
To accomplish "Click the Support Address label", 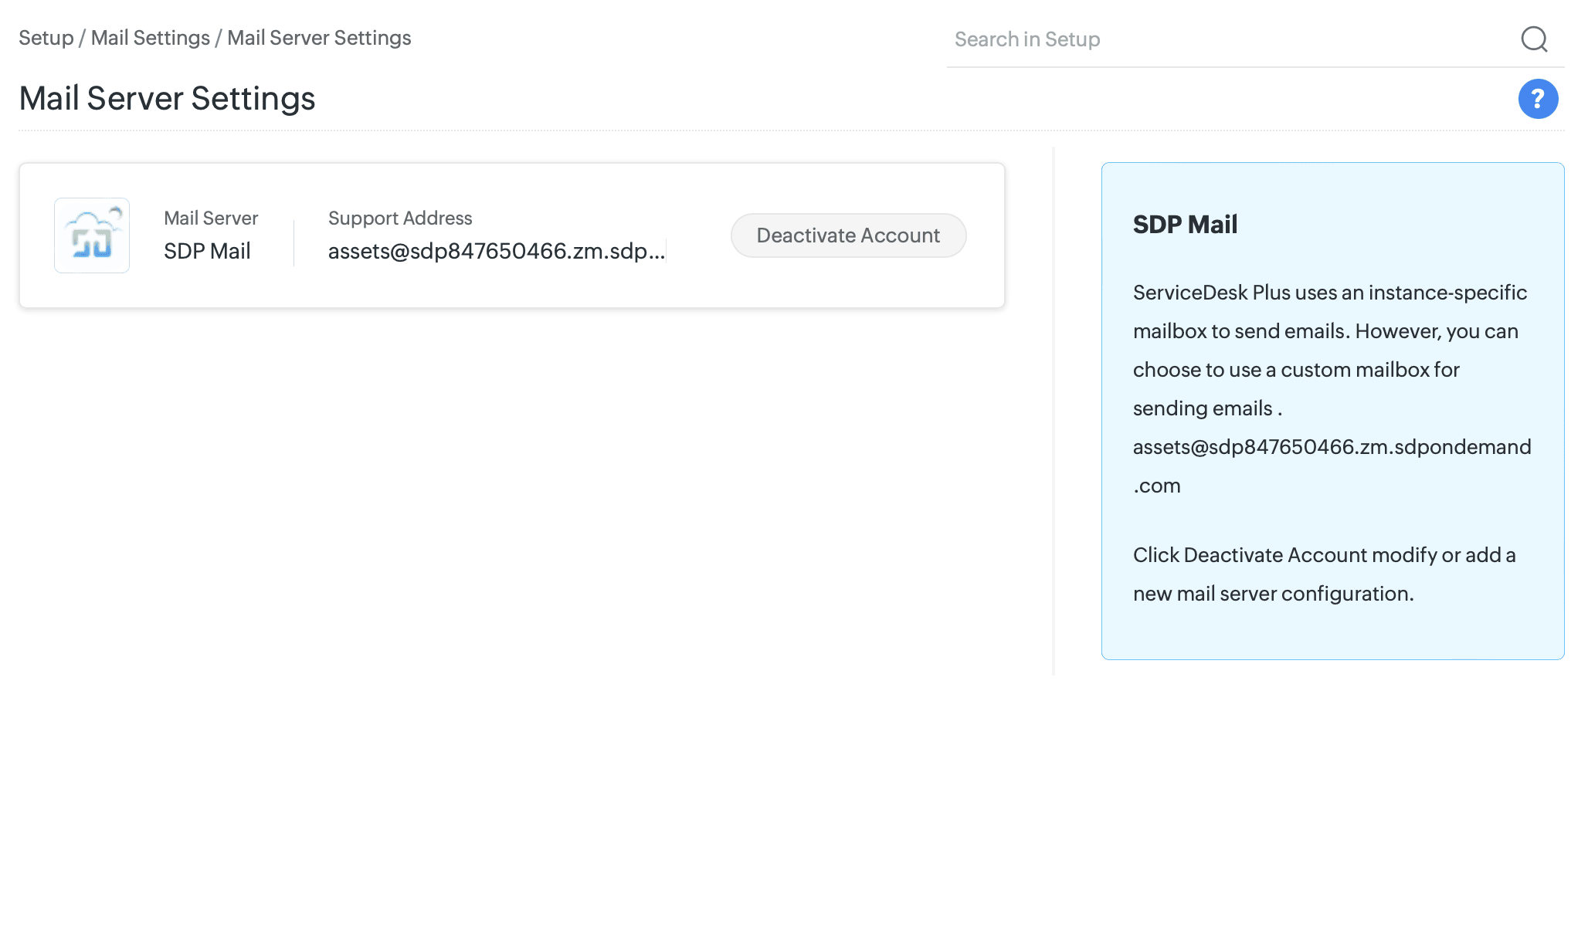I will click(400, 218).
